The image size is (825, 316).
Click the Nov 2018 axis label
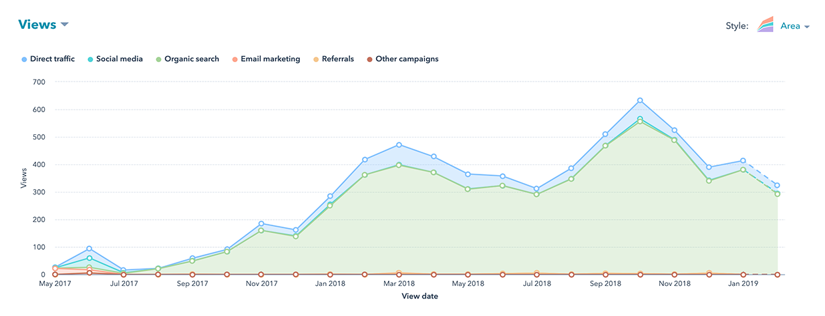tap(674, 284)
